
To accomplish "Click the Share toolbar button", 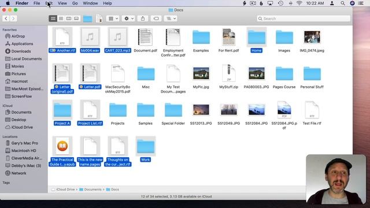I will (x=143, y=18).
